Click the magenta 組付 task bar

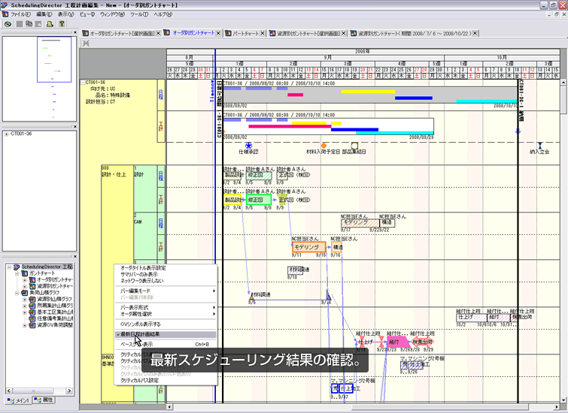(397, 342)
